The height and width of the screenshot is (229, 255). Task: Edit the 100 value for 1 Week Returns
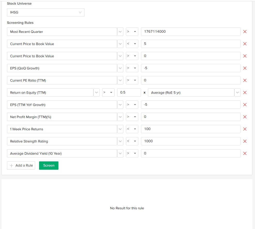pos(191,129)
